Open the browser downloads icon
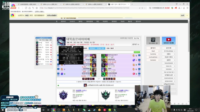 (184, 8)
